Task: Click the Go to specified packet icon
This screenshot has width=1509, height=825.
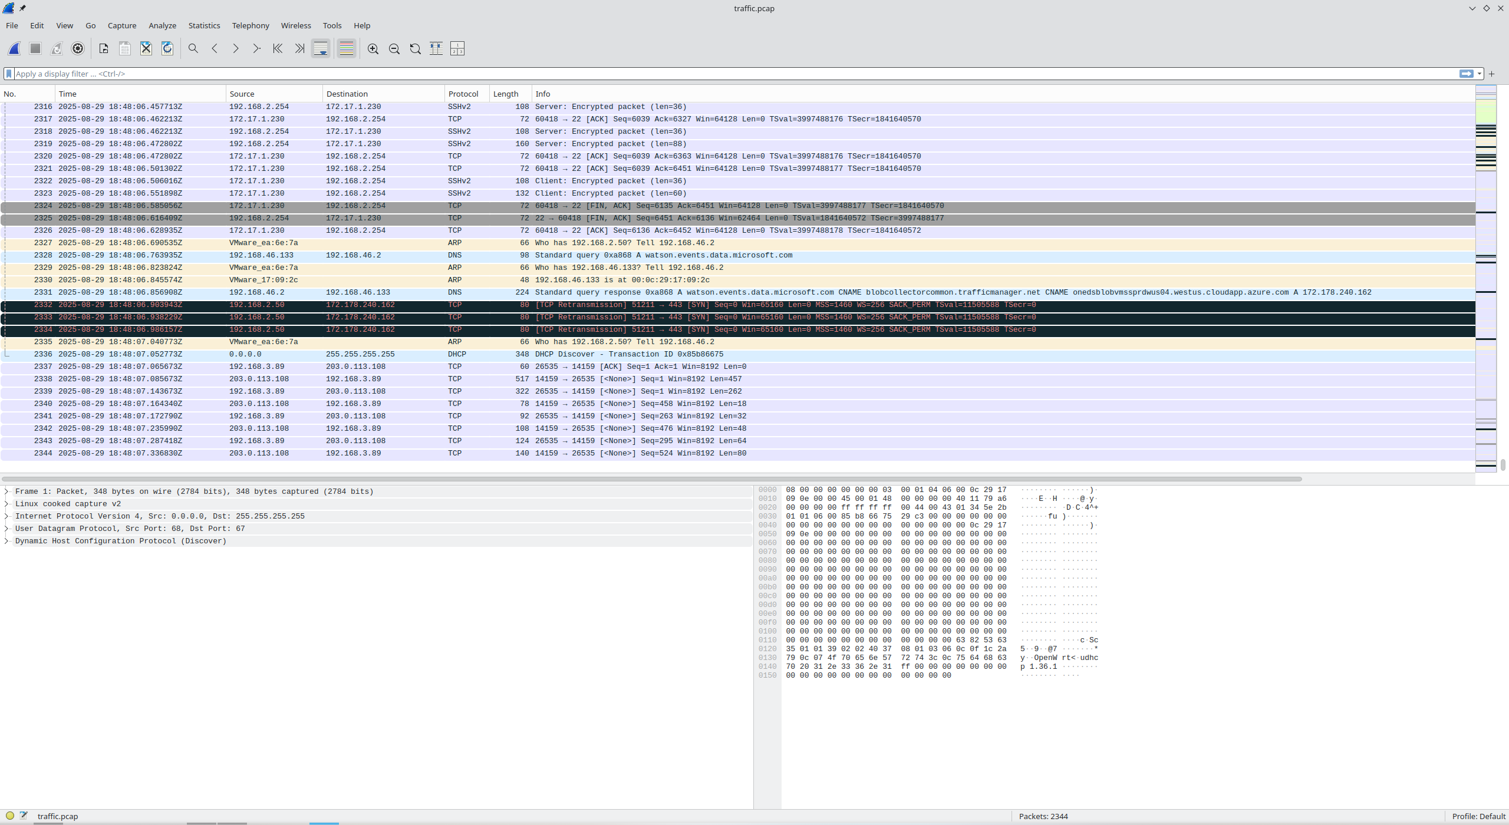Action: [256, 48]
